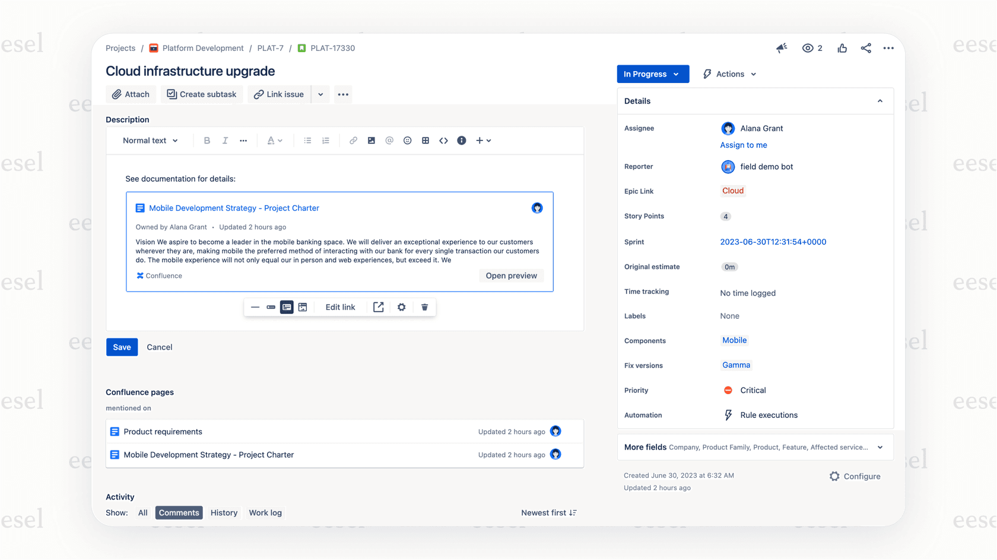Open the Product requirements Confluence page
This screenshot has height=560, width=997.
click(162, 431)
